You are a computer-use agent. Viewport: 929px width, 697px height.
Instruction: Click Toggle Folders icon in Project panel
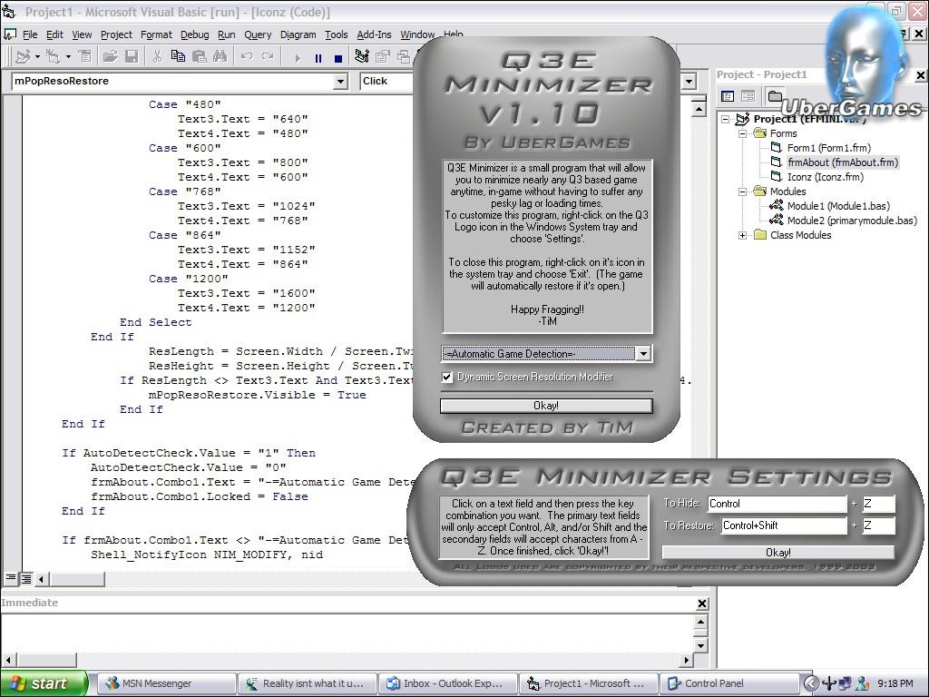(774, 96)
